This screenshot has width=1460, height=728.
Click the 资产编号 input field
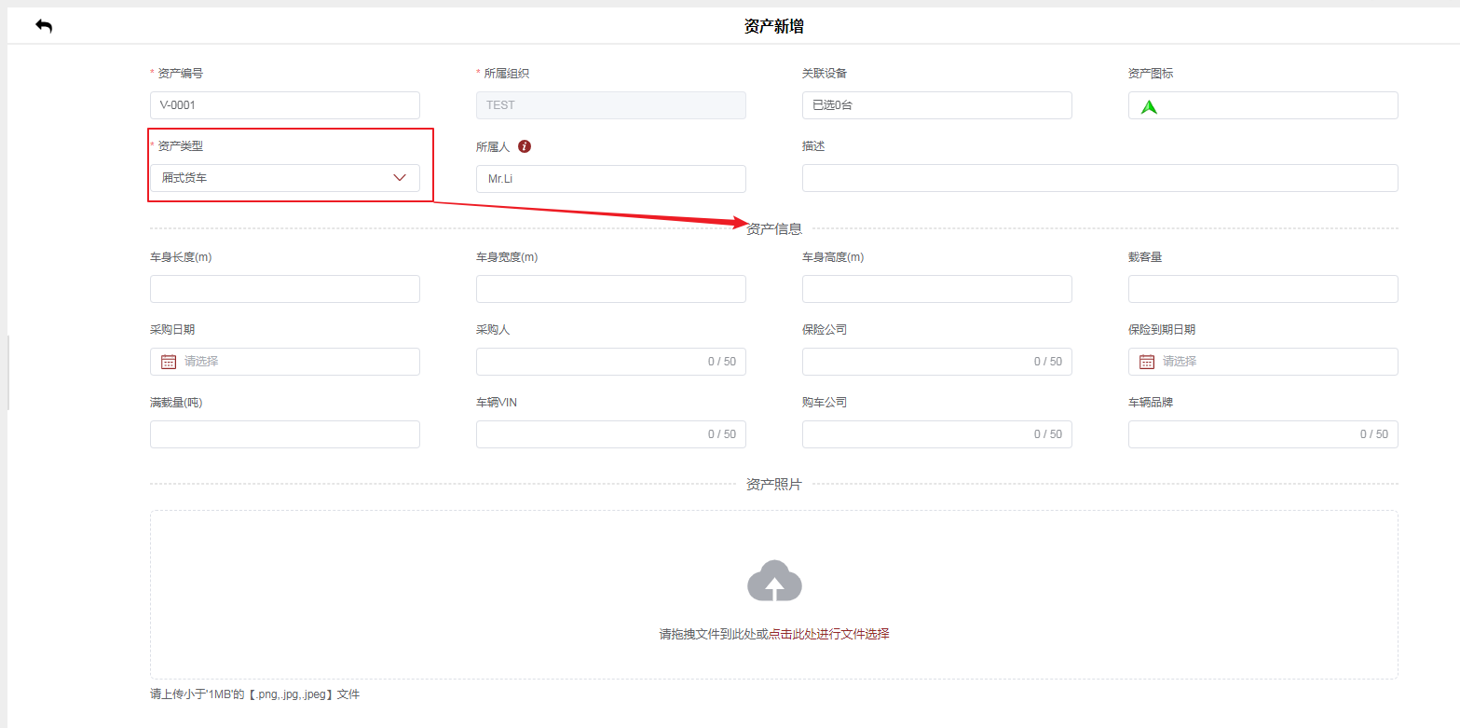click(284, 105)
